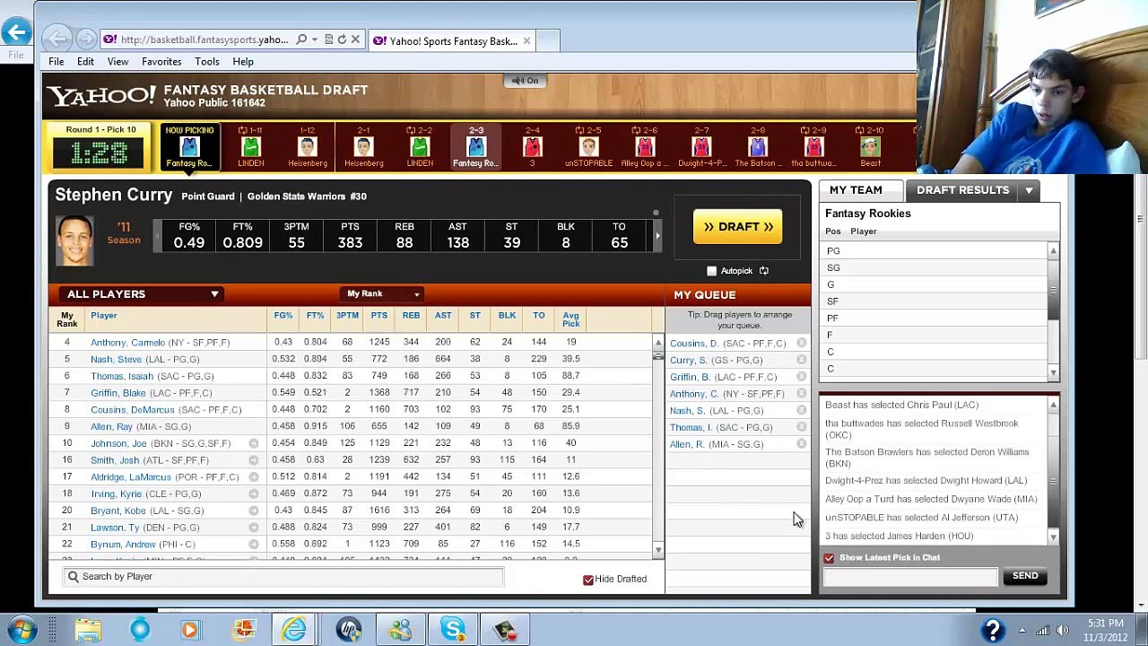Open the View menu

[117, 62]
